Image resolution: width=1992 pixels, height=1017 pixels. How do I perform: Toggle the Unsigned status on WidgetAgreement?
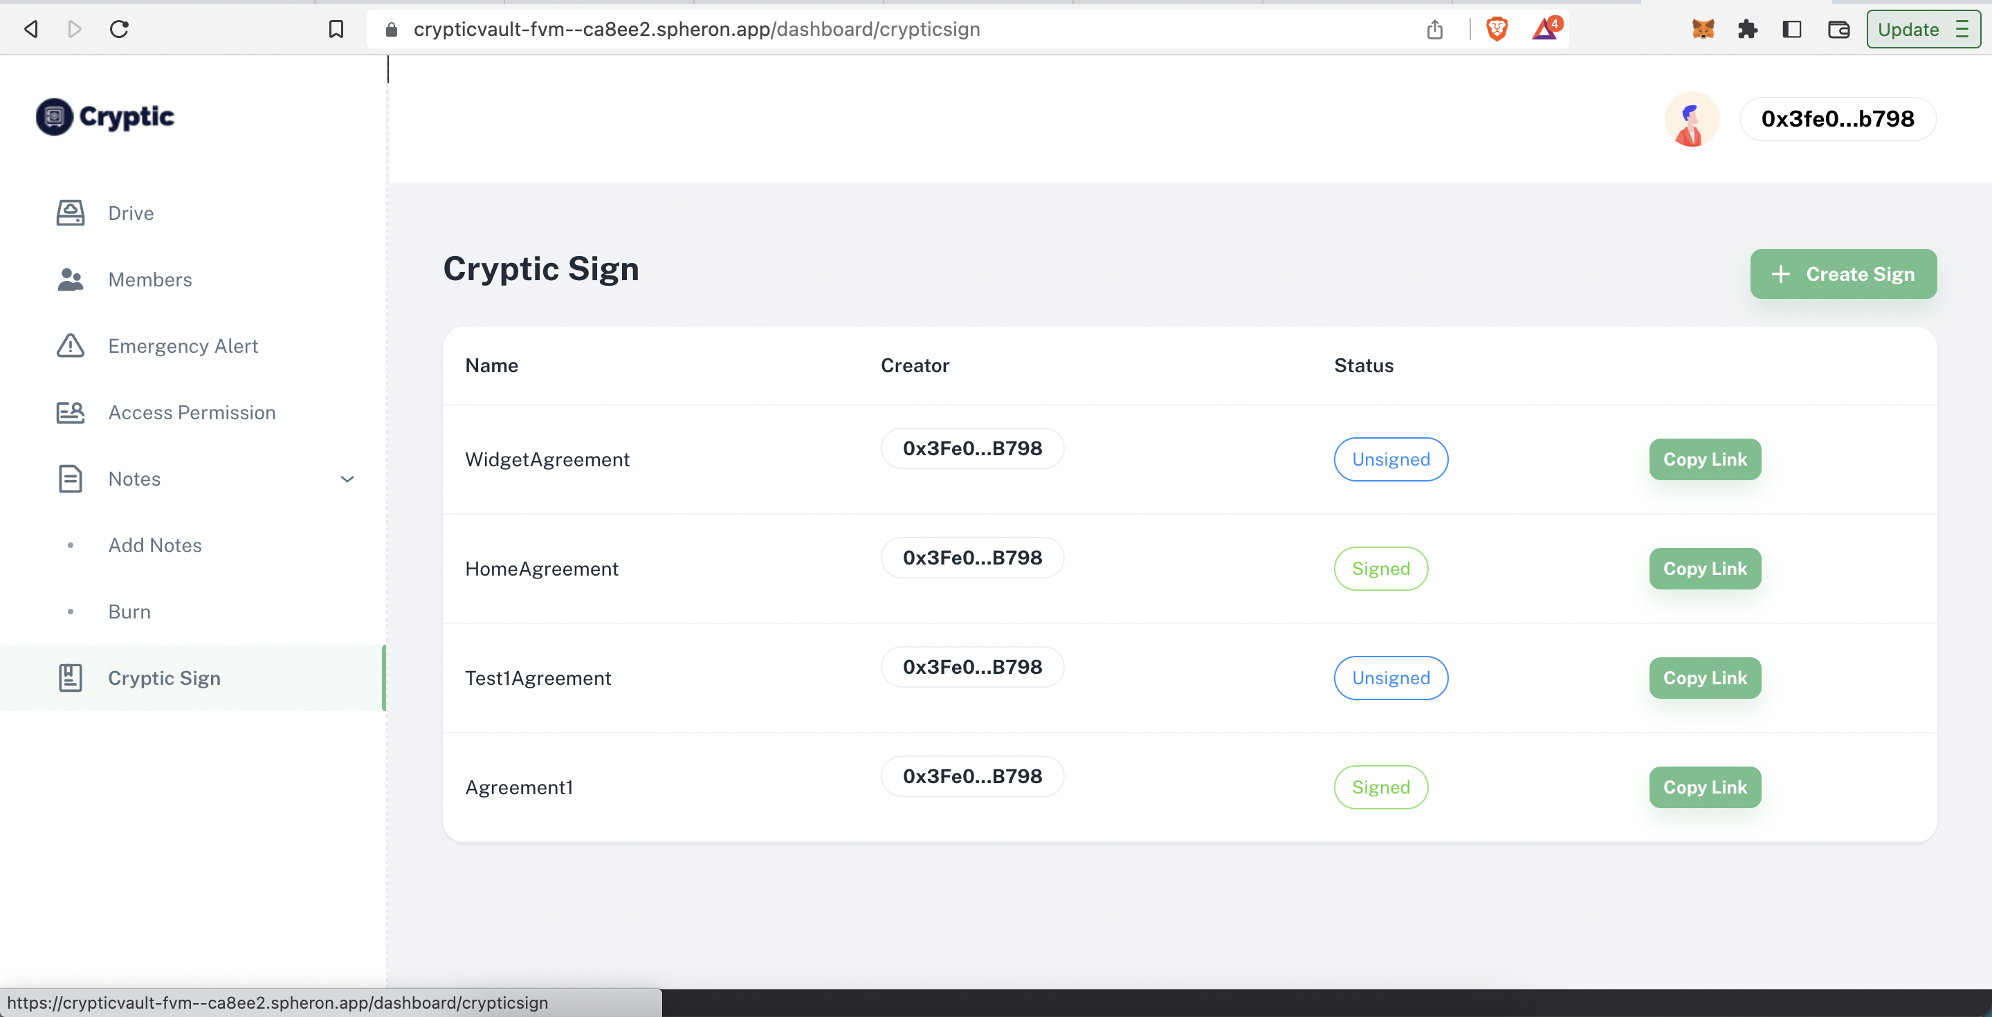coord(1390,458)
